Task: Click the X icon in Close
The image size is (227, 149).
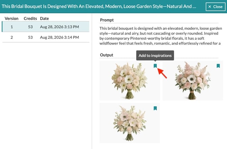Action: [210, 7]
